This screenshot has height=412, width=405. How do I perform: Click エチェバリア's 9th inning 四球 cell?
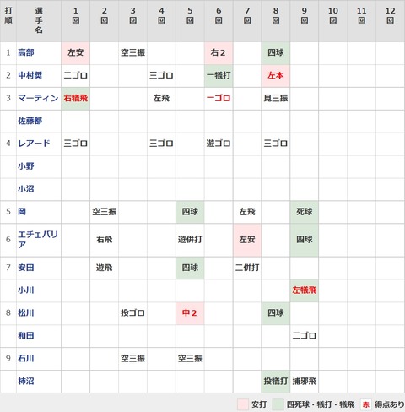pos(305,240)
